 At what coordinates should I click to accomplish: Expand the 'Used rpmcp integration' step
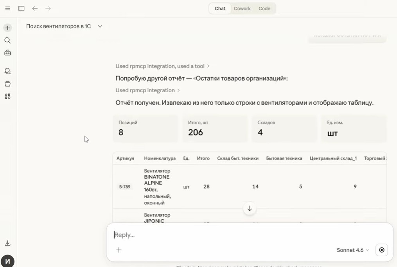147,90
